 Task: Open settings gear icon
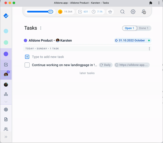(133, 12)
